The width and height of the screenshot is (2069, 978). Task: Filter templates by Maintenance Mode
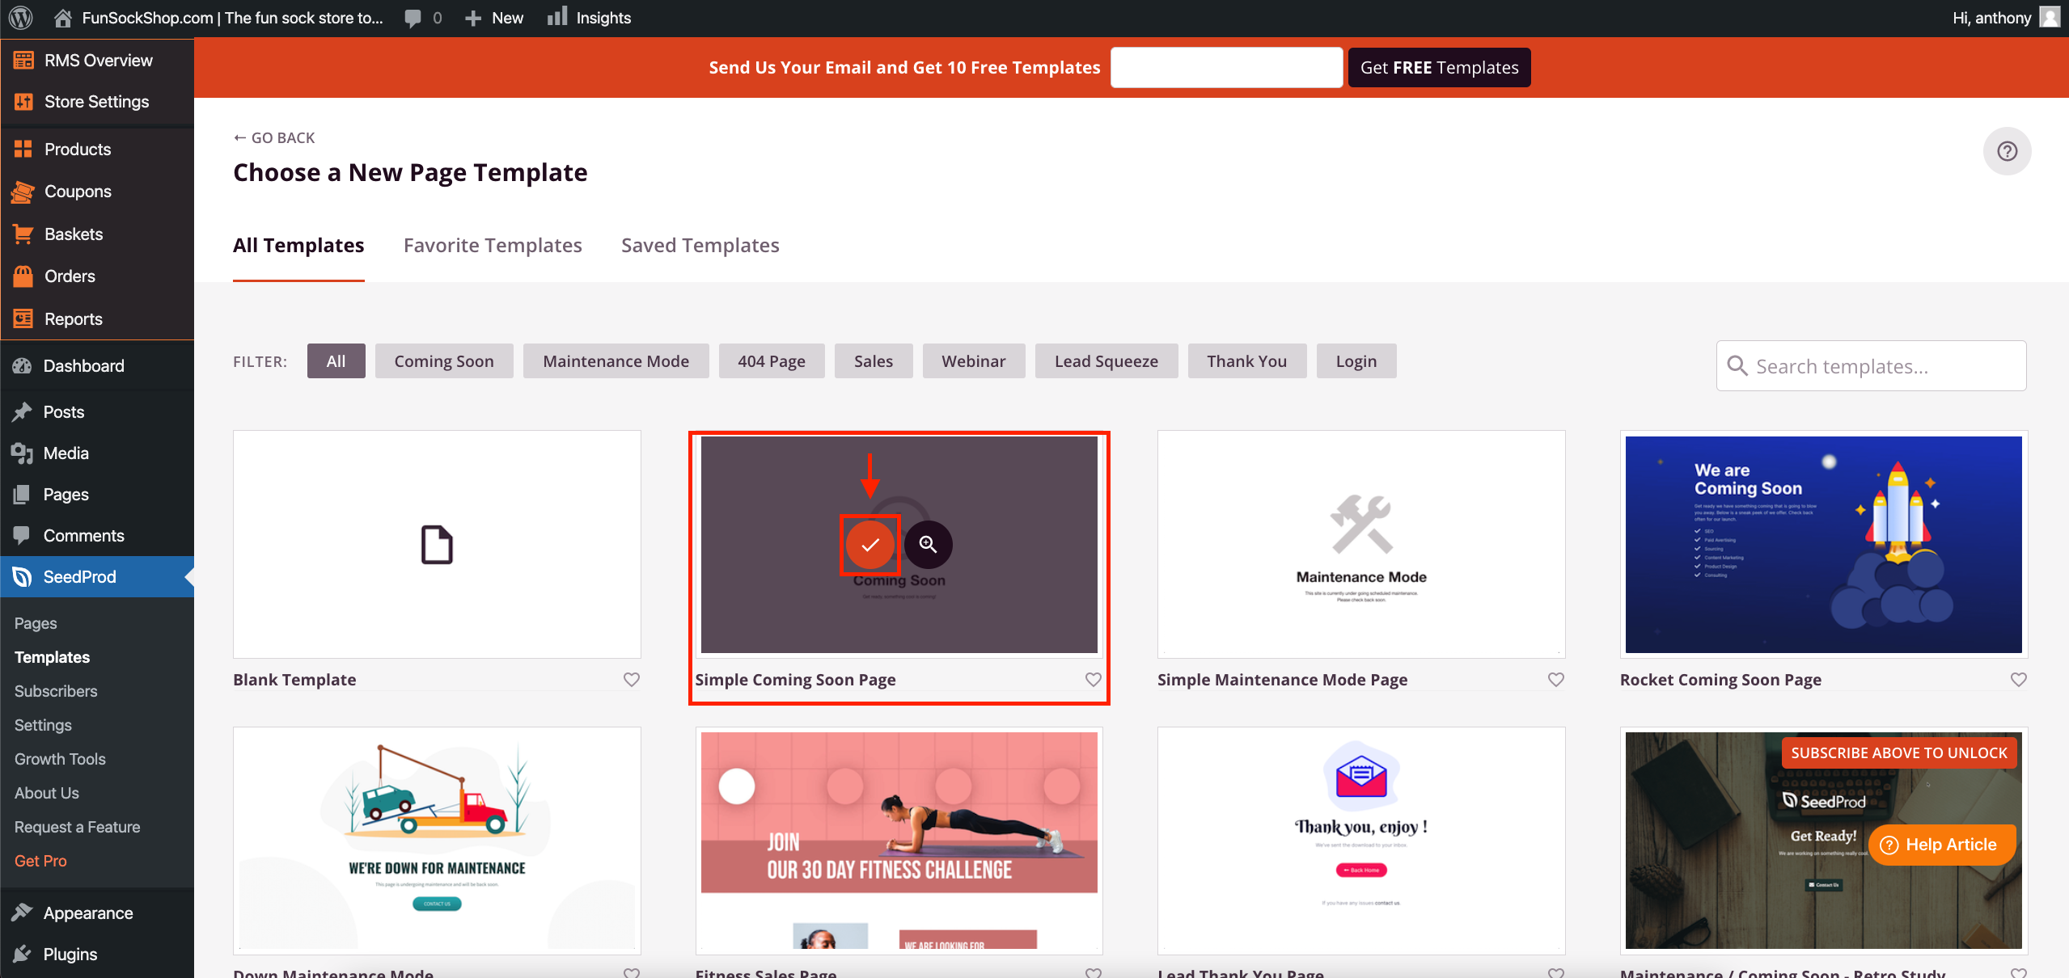coord(616,361)
